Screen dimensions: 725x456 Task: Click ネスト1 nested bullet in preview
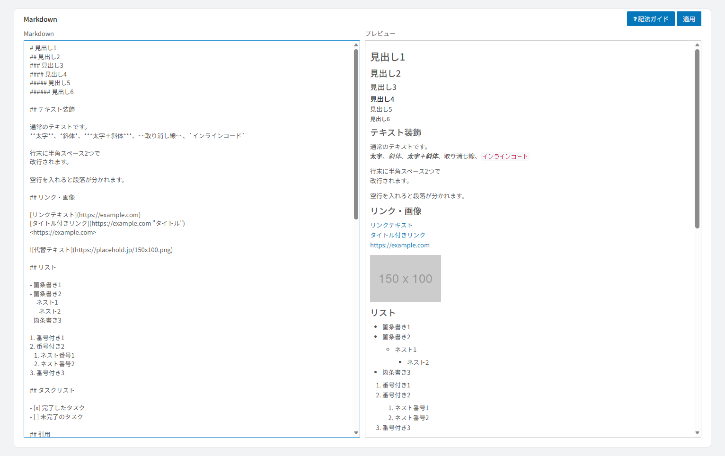406,350
